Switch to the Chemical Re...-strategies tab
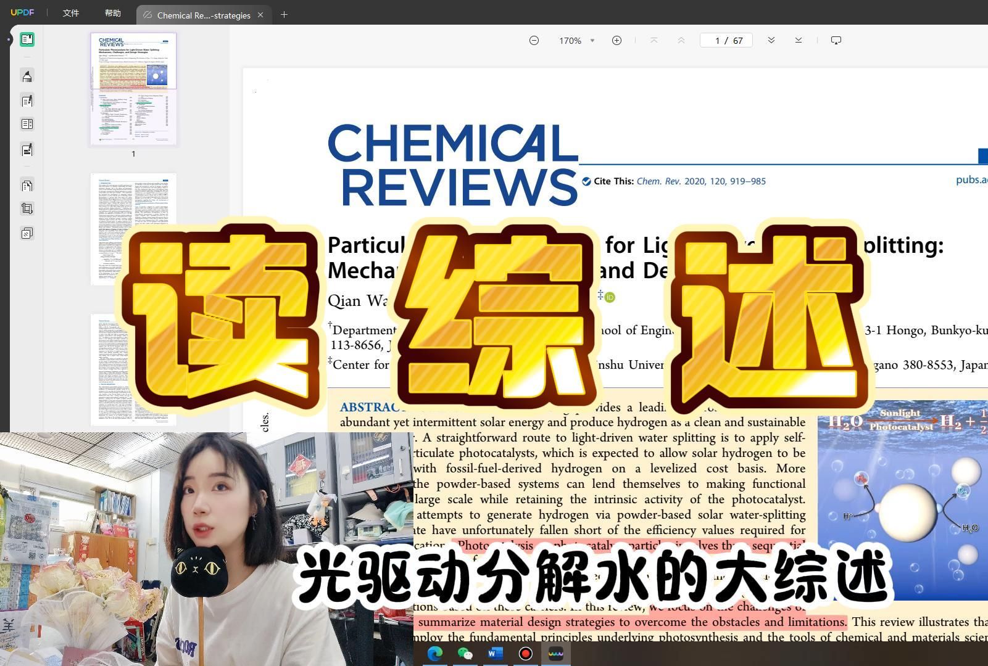The height and width of the screenshot is (666, 988). coord(202,15)
